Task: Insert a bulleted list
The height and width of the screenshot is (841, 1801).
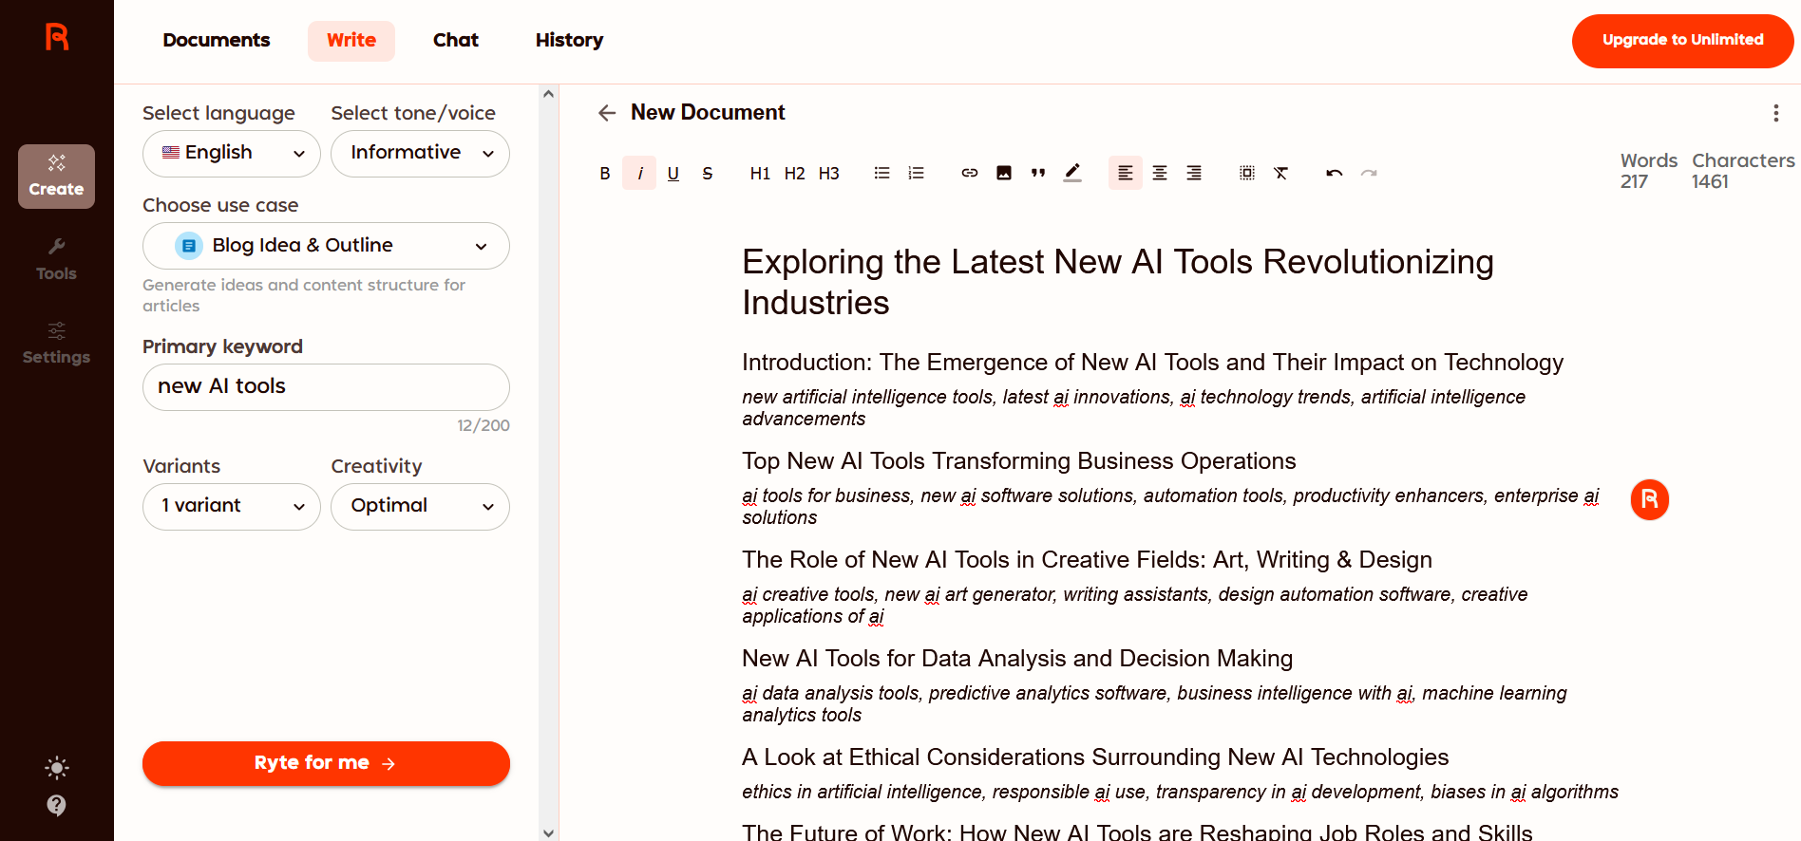Action: [882, 174]
